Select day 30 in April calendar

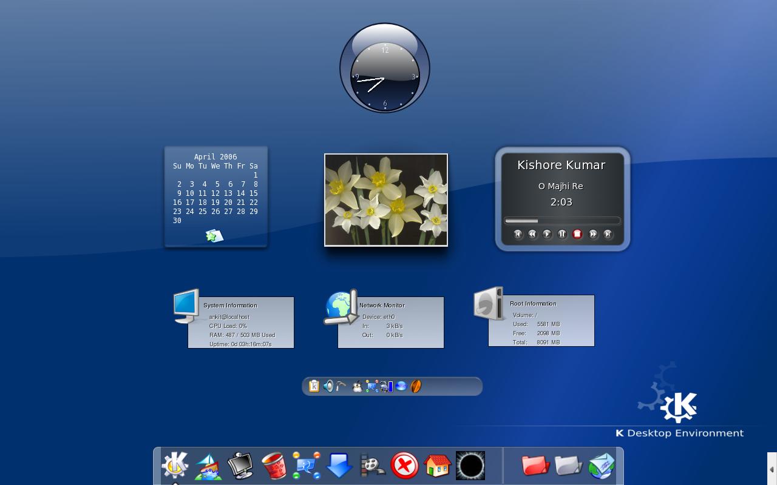(x=177, y=221)
